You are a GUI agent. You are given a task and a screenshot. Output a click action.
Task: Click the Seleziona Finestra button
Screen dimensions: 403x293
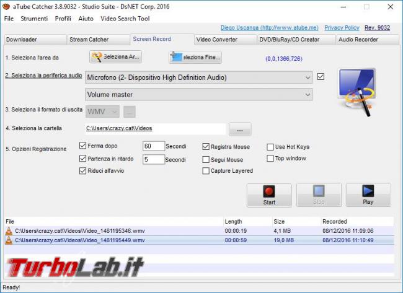coord(195,57)
